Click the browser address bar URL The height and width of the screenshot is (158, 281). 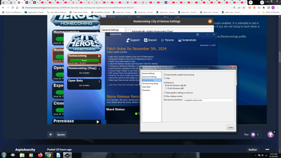coord(80,8)
